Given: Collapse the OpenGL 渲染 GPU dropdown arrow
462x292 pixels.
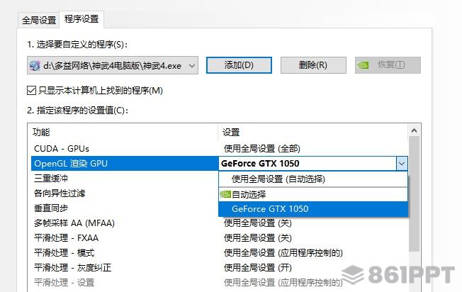Looking at the screenshot, I should (402, 164).
